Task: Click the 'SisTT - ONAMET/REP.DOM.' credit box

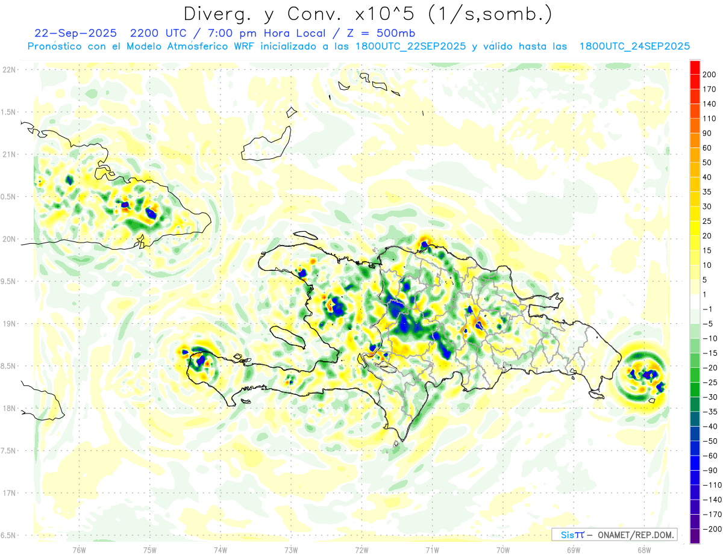Action: click(x=615, y=535)
